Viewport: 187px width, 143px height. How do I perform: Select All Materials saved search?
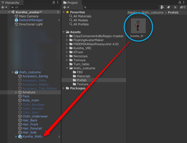pos(82,16)
